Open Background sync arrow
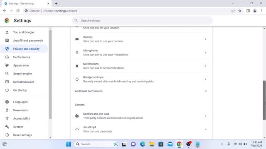The width and height of the screenshot is (266, 149). pos(206,79)
